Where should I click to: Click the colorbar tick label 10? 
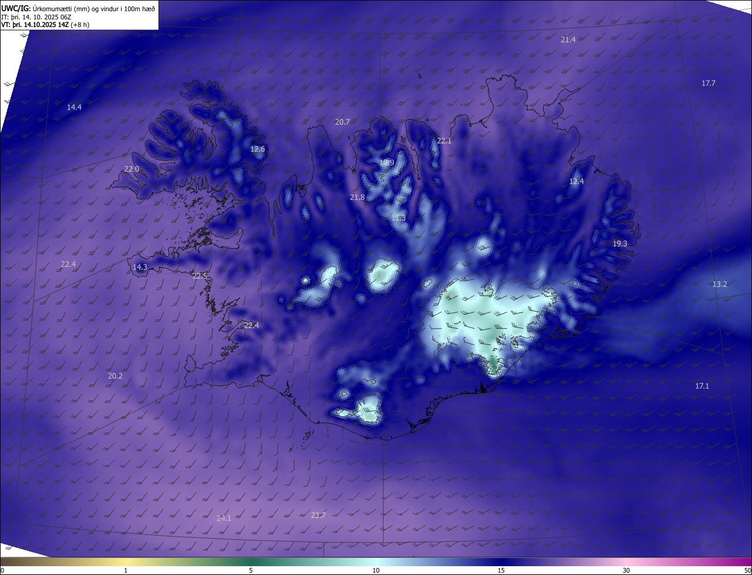coord(376,570)
